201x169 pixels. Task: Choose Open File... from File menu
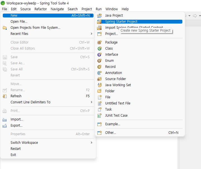pyautogui.click(x=48, y=22)
